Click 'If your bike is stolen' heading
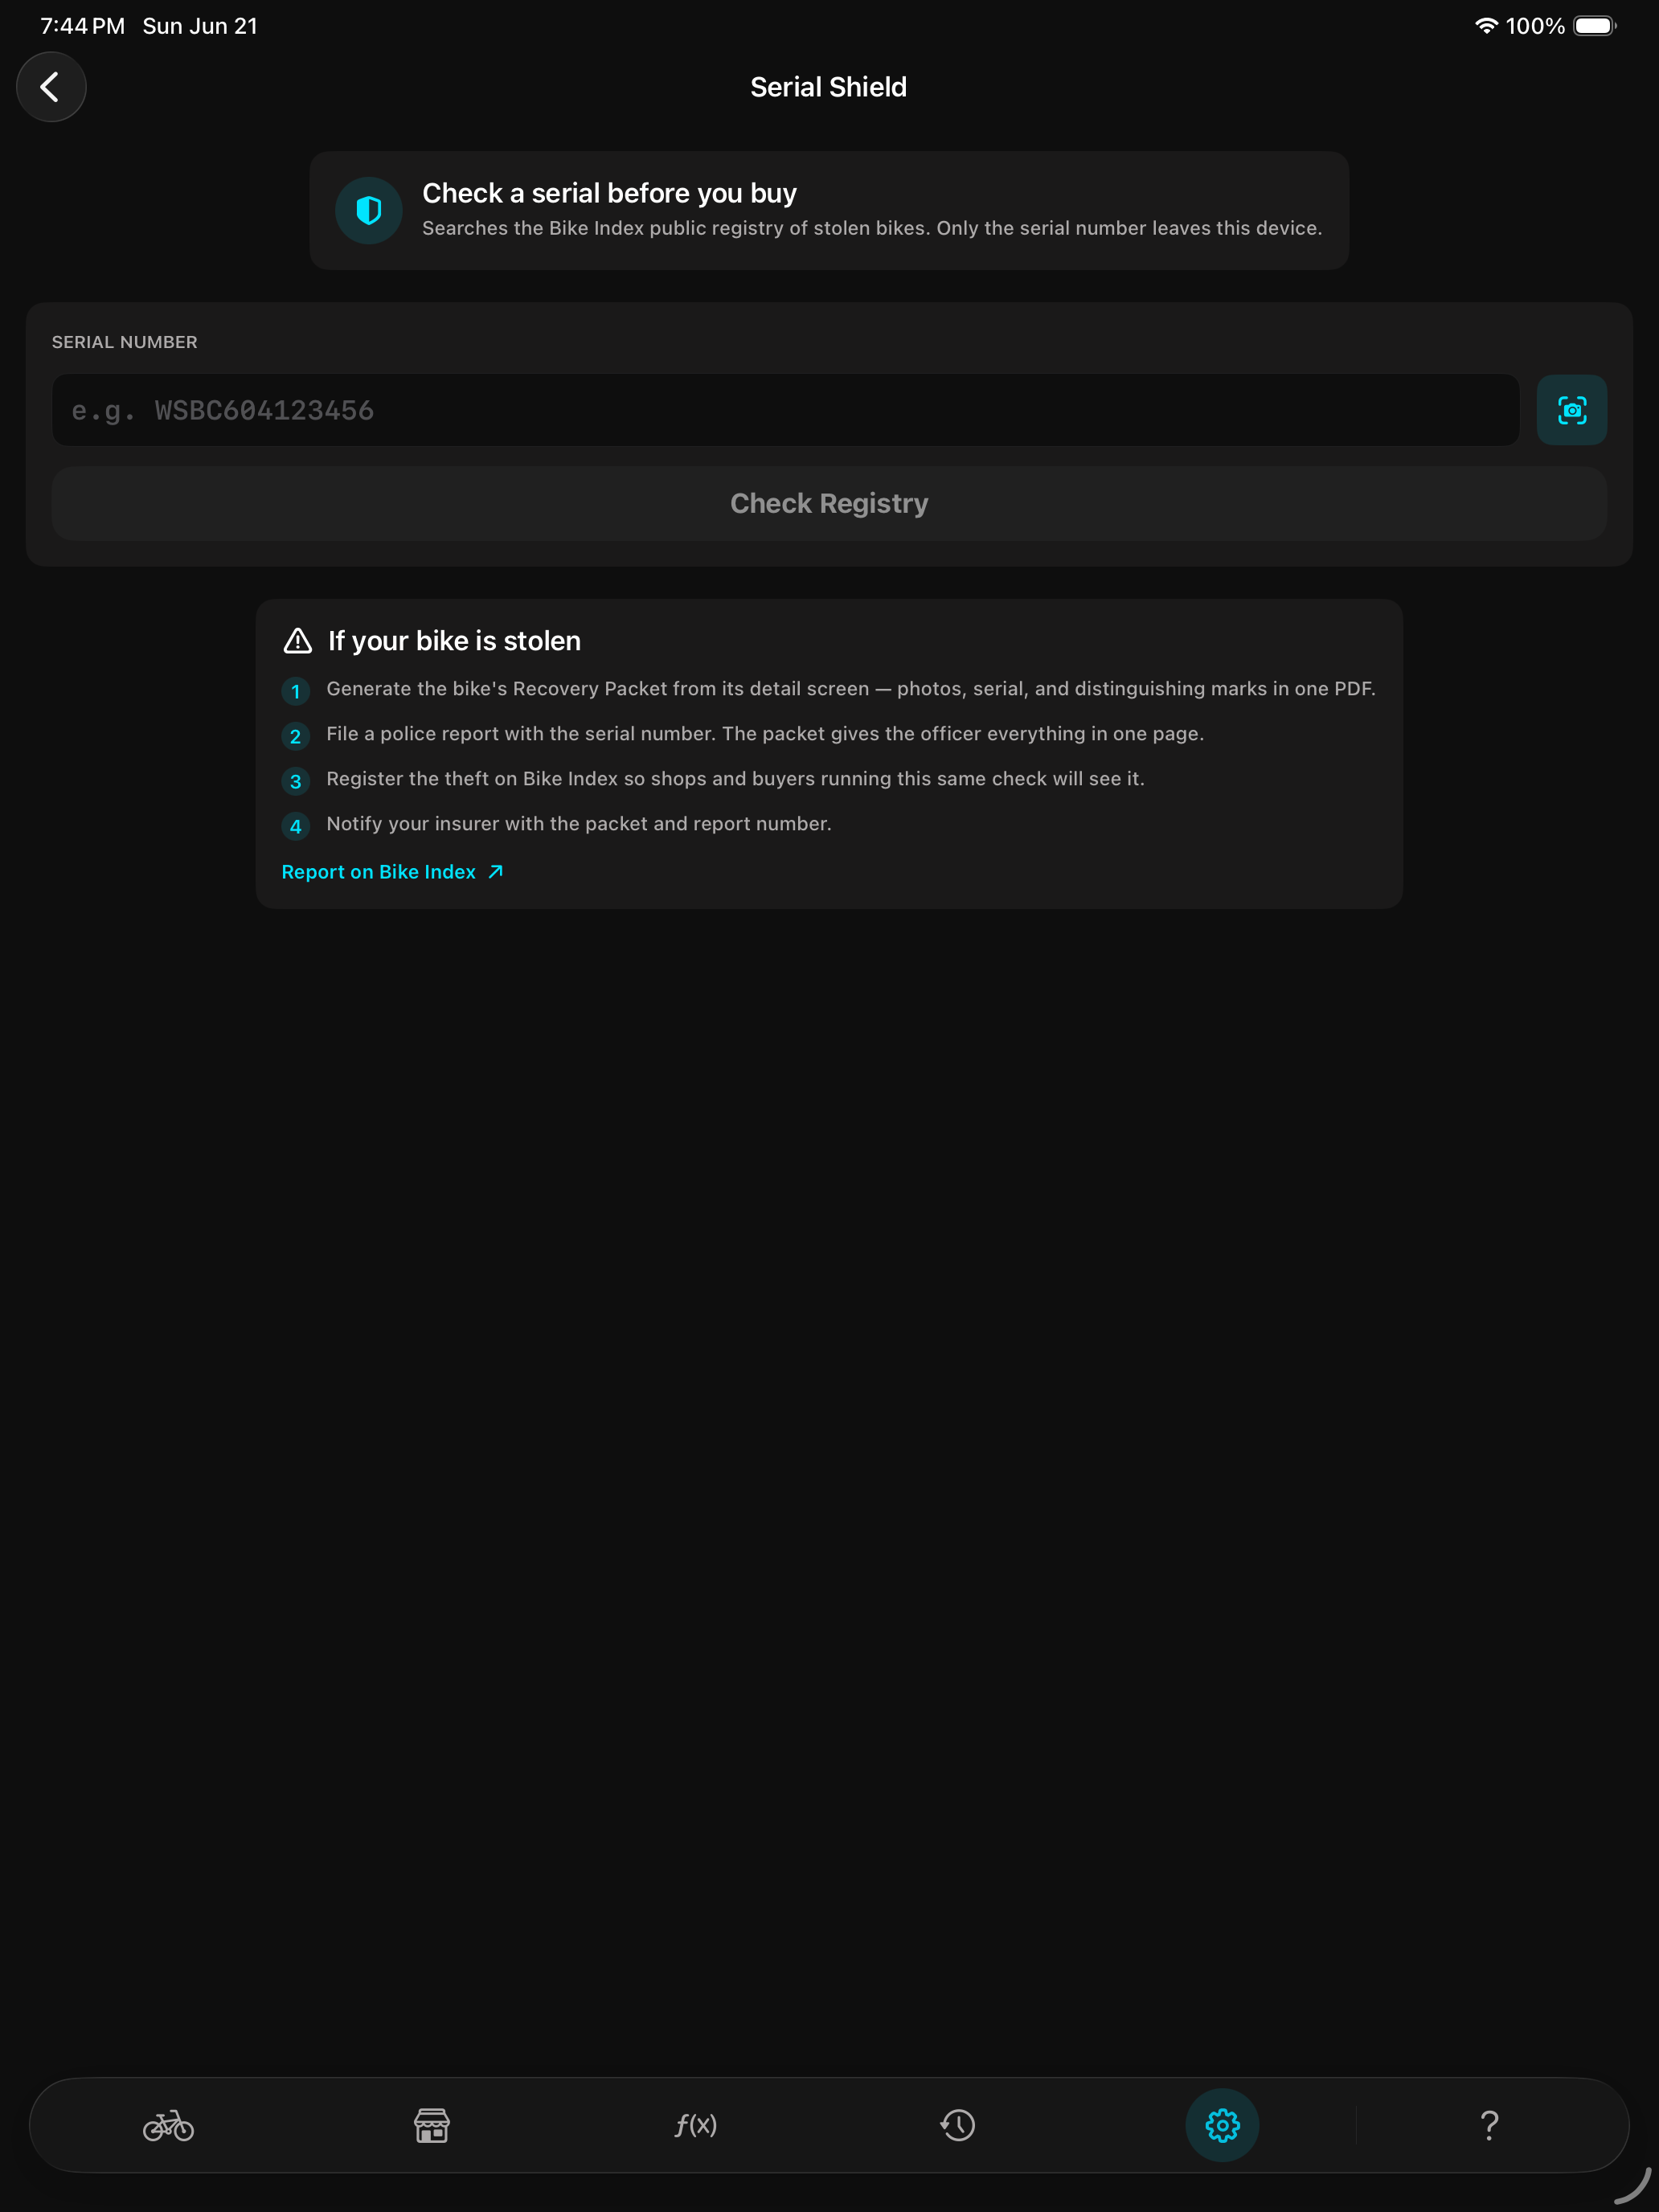This screenshot has width=1659, height=2212. coord(454,641)
